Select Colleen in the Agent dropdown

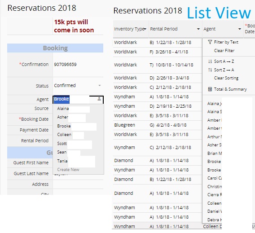(x=64, y=135)
